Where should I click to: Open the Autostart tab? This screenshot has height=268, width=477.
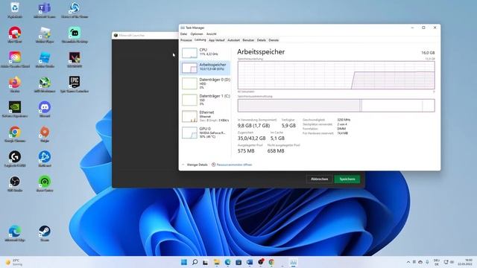point(233,40)
